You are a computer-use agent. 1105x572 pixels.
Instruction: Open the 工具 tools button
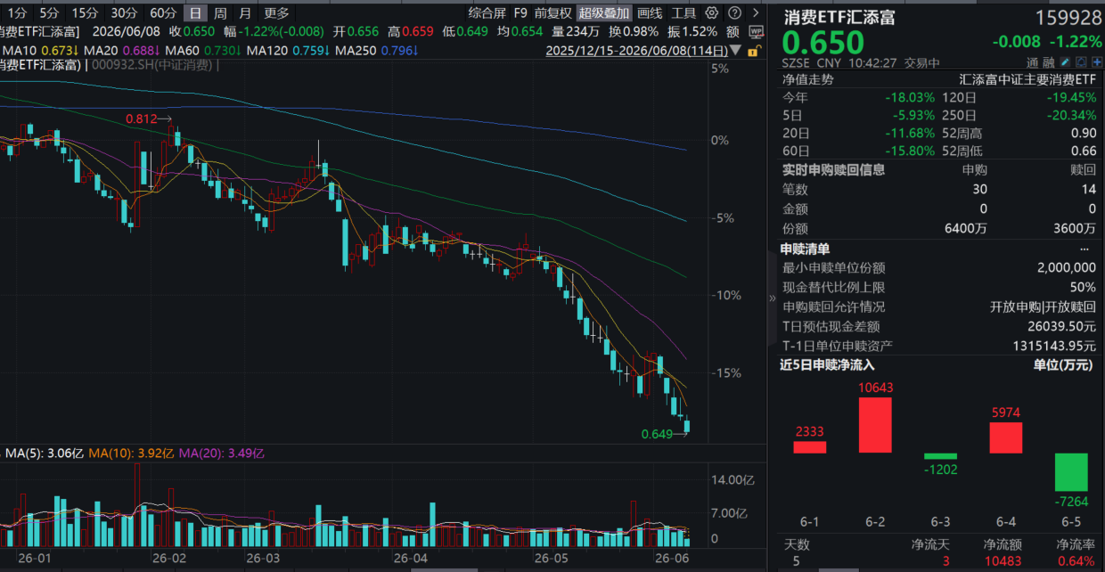tap(683, 13)
